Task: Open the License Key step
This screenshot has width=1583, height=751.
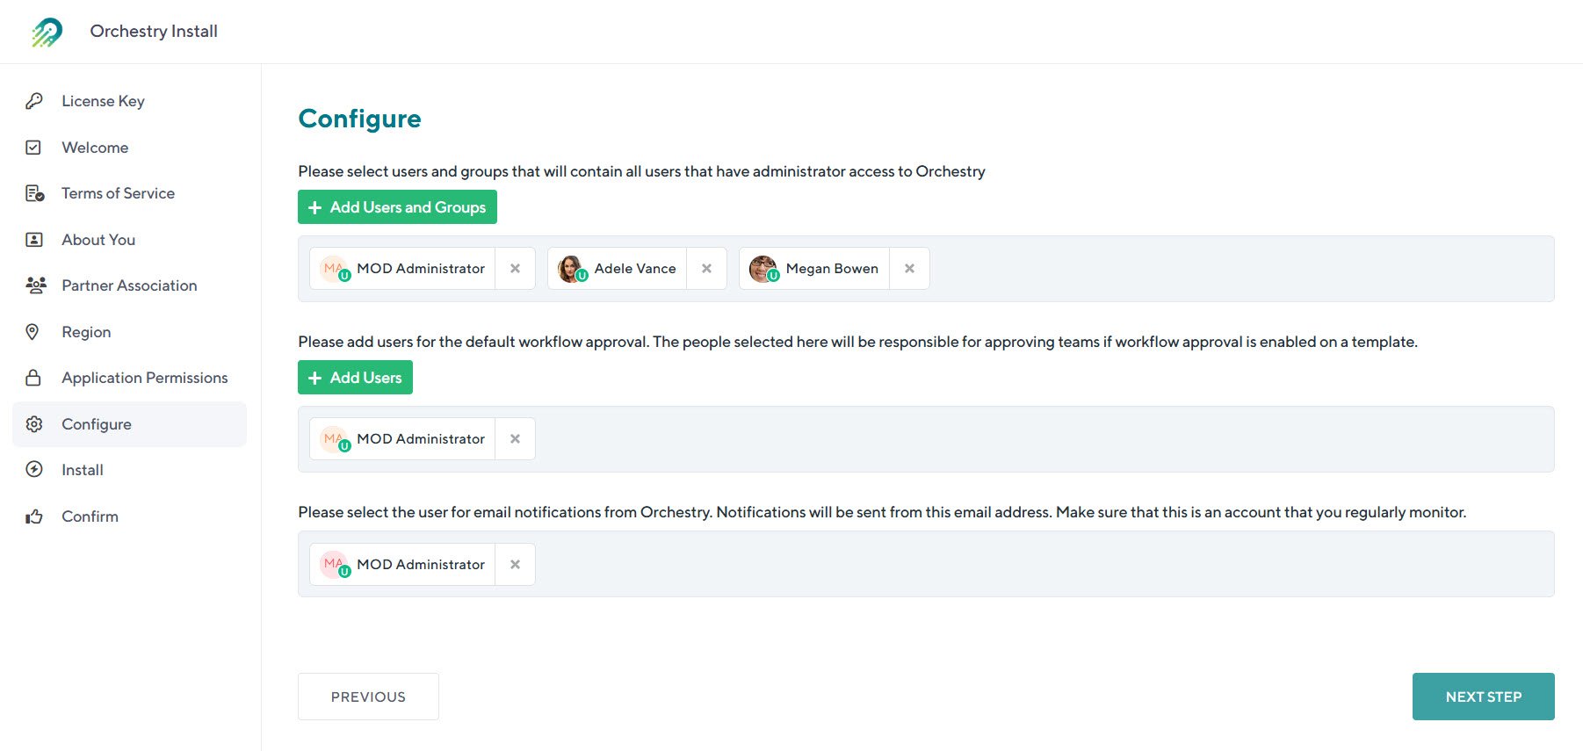Action: (x=129, y=101)
